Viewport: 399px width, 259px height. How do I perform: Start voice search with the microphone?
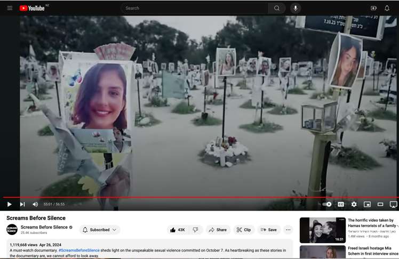coord(296,8)
